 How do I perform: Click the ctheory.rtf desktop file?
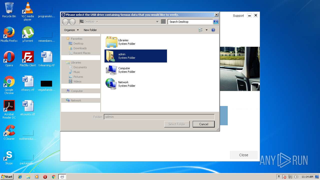(27, 83)
